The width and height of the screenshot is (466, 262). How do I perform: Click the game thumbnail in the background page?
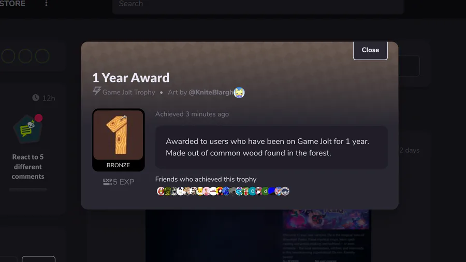coord(326,219)
